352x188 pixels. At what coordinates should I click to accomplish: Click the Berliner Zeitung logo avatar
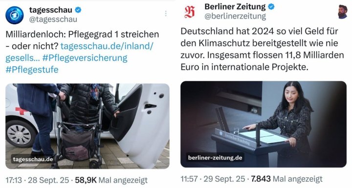point(190,12)
